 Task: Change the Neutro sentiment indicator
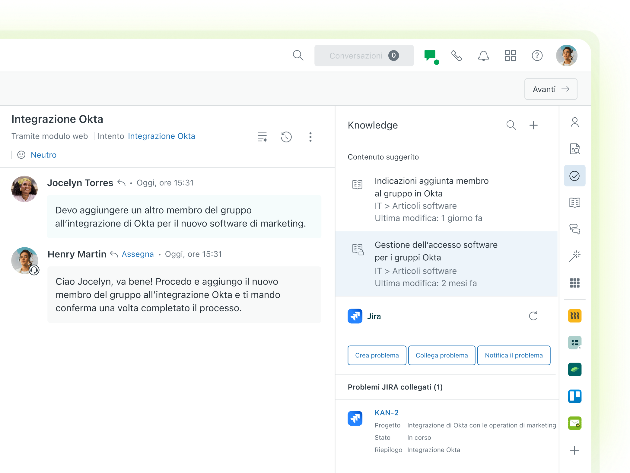[x=43, y=155]
